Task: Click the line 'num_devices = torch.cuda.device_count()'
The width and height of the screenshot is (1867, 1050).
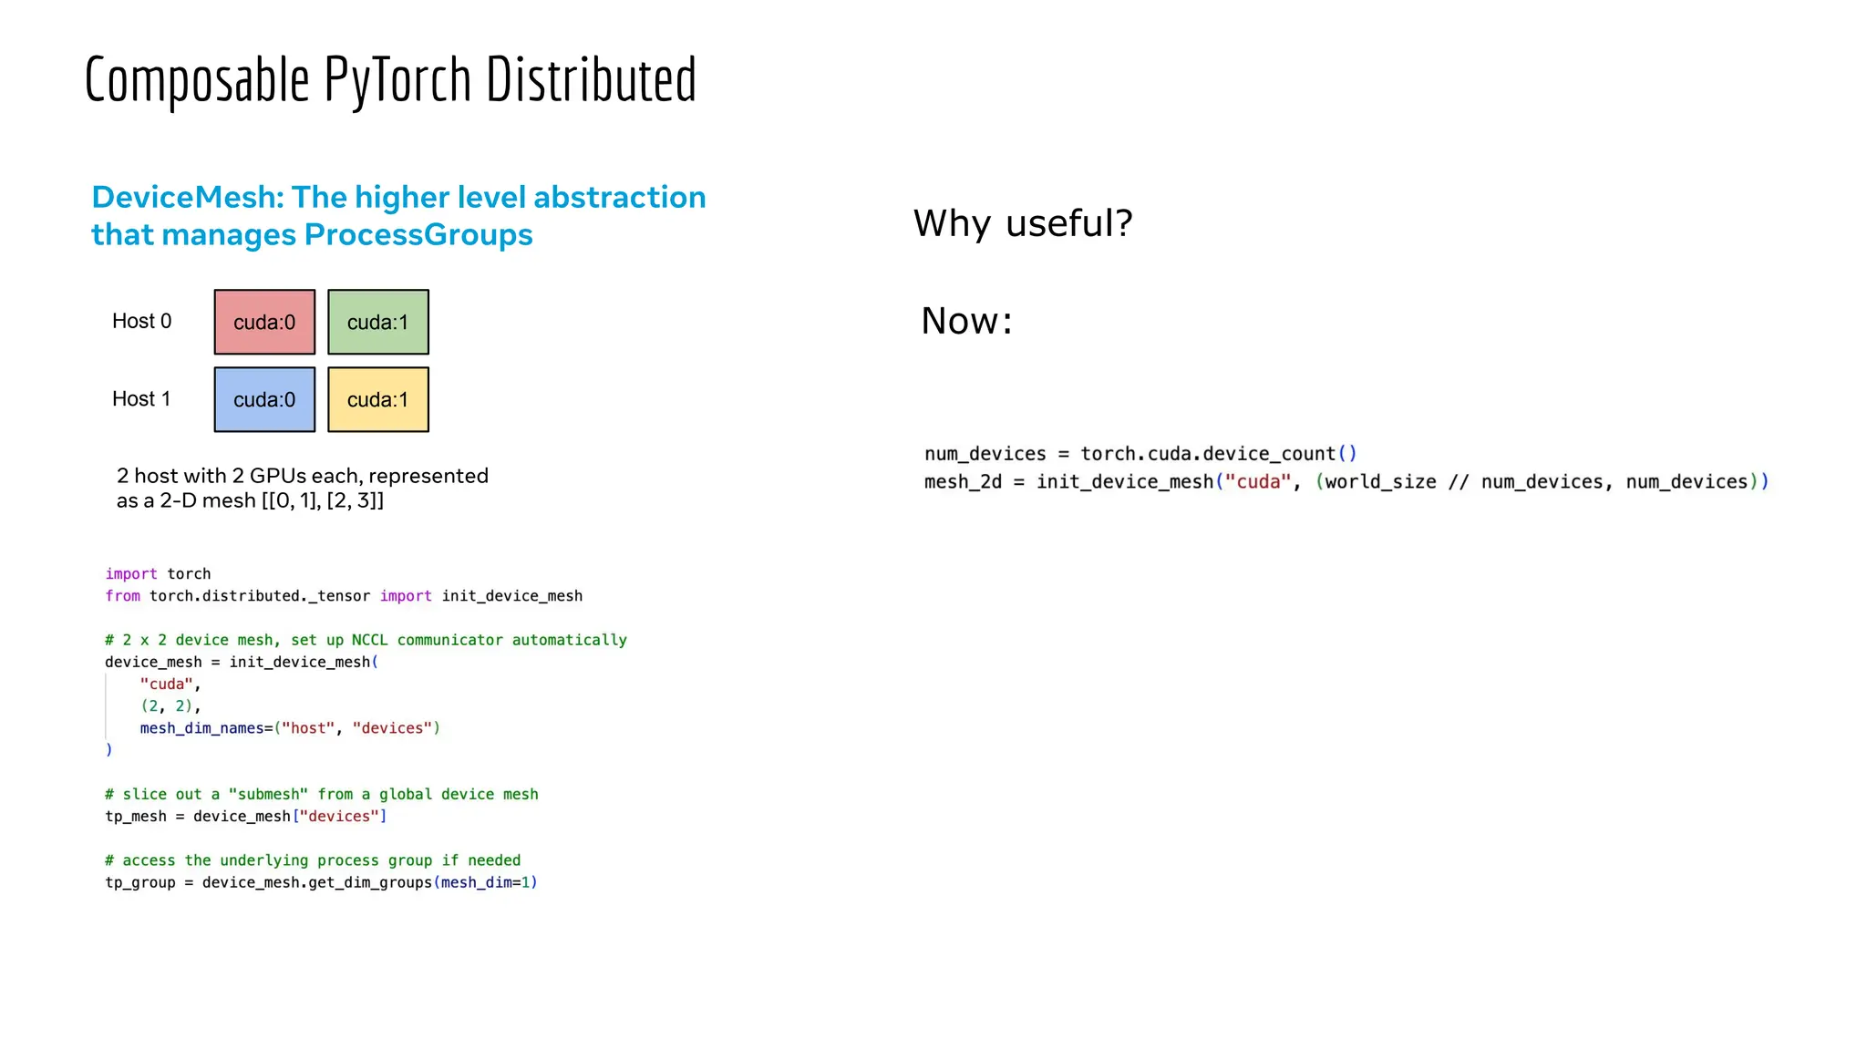Action: point(1140,454)
